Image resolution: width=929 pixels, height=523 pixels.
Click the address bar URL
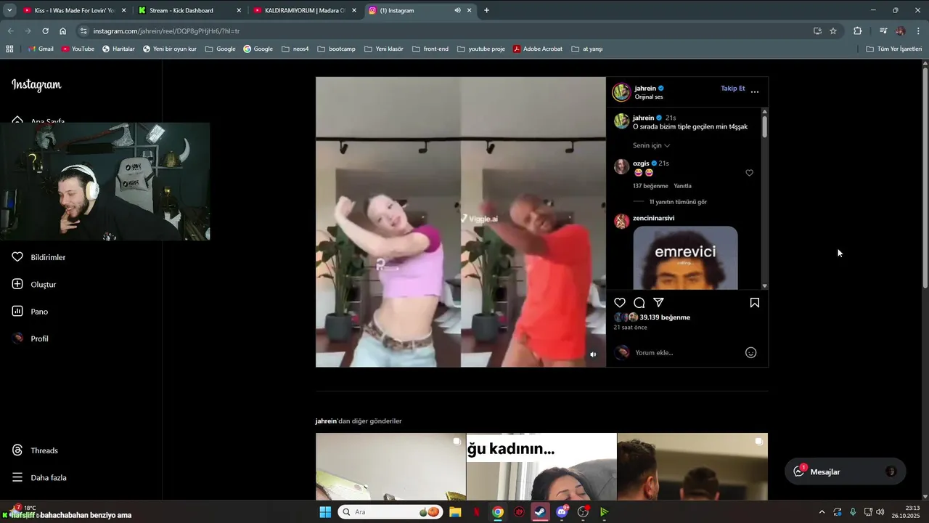point(166,31)
